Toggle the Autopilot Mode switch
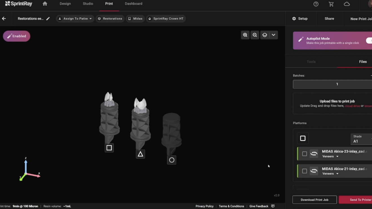The image size is (372, 209). tap(369, 41)
